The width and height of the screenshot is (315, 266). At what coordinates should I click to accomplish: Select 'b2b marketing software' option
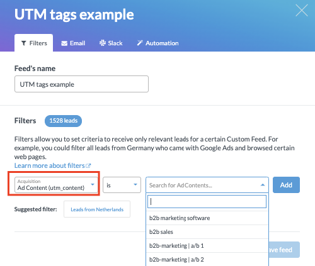(x=207, y=218)
